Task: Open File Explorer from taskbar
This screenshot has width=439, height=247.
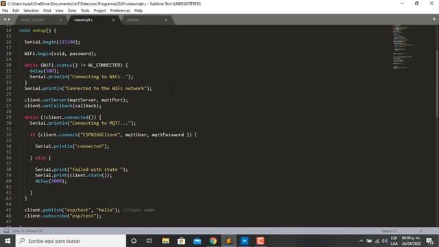Action: pos(165,241)
